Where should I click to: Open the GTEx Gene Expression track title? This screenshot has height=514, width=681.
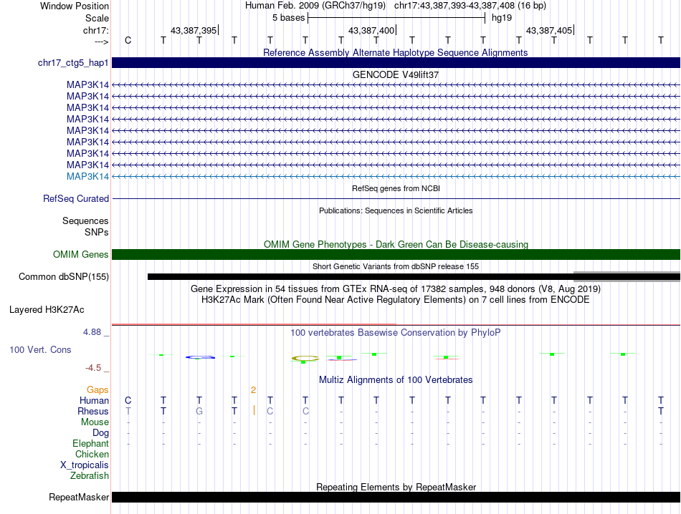[395, 289]
